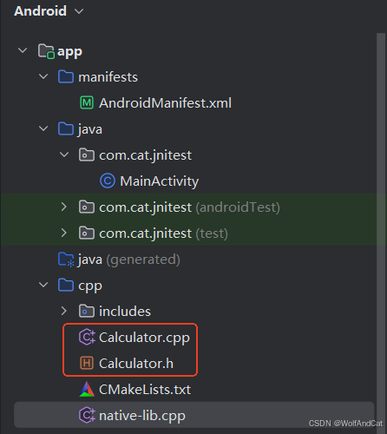Collapse the manifests folder
Viewport: 387px width, 434px height.
(x=43, y=76)
